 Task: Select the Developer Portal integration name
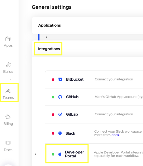[75, 154]
